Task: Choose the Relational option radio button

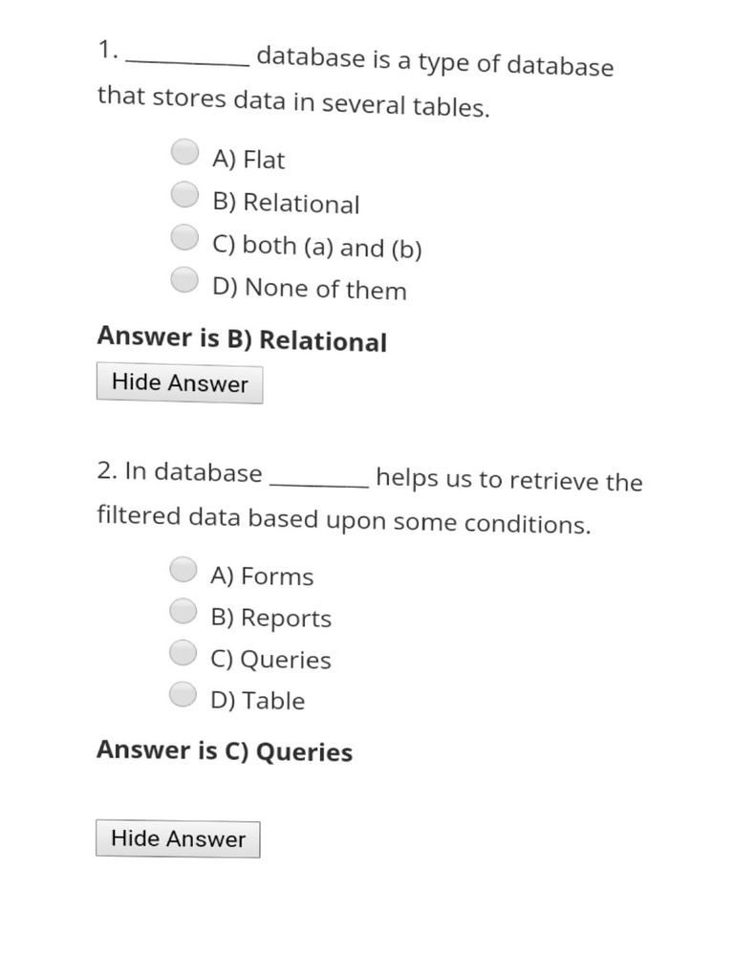Action: click(x=184, y=194)
